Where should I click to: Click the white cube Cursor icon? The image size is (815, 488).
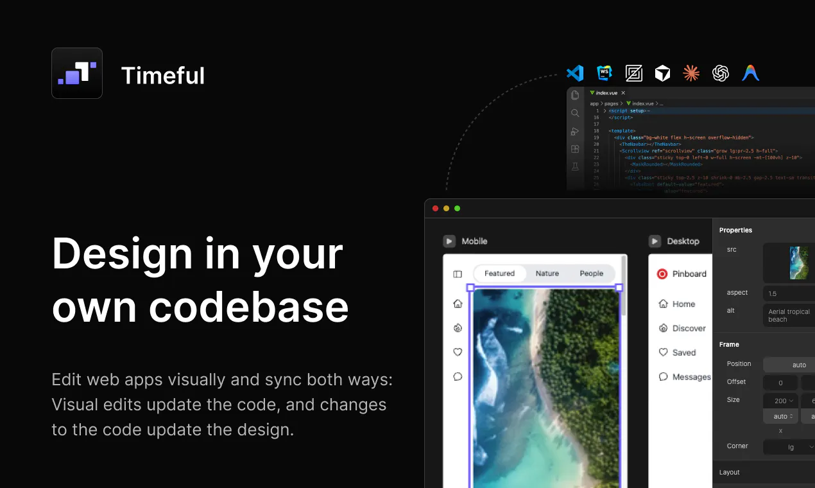pos(662,73)
